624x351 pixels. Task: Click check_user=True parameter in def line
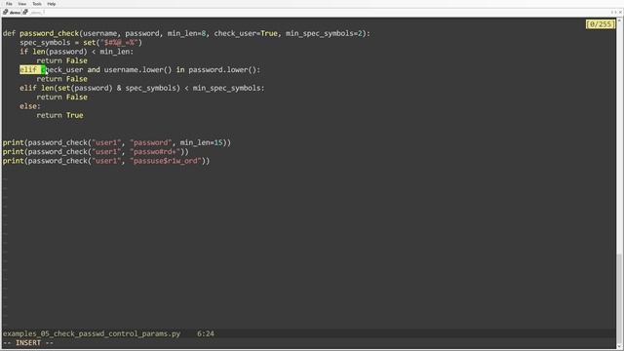tap(246, 33)
